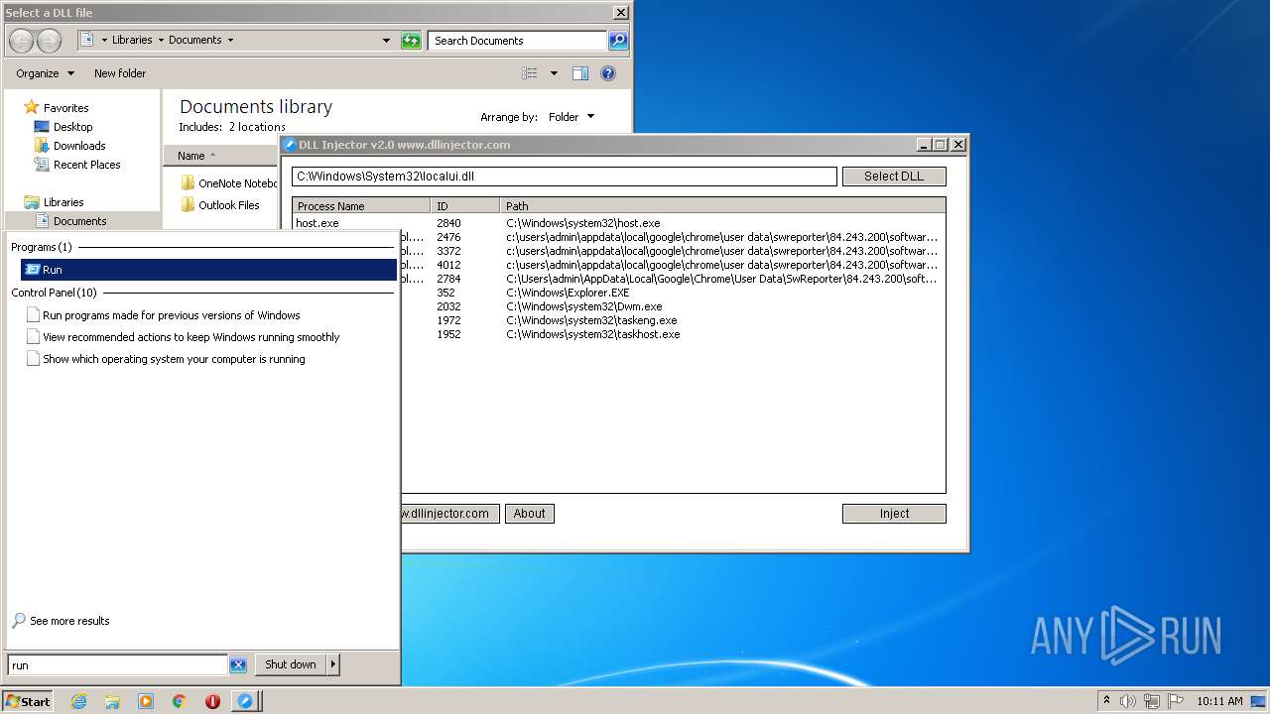
Task: Open the Help question mark icon
Action: pyautogui.click(x=608, y=73)
